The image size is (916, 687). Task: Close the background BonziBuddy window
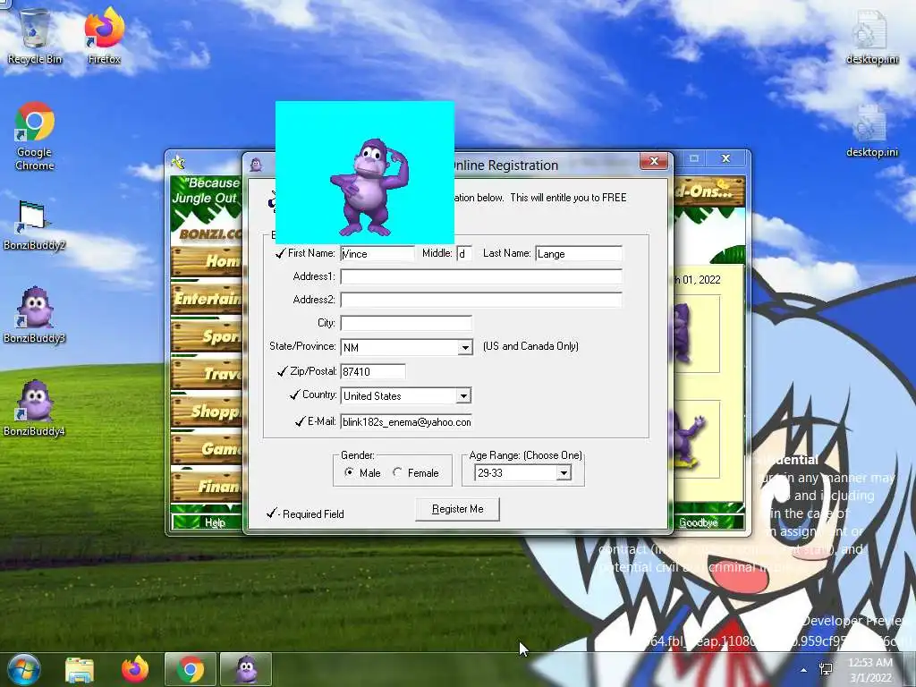(x=725, y=158)
